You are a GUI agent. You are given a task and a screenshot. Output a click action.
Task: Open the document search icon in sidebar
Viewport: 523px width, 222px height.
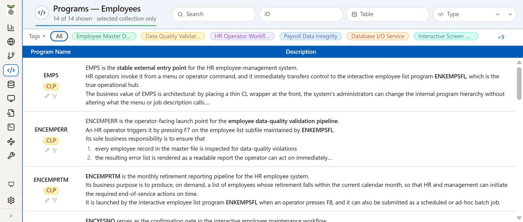[11, 113]
